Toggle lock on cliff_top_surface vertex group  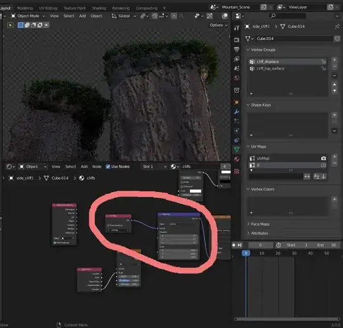pos(323,69)
